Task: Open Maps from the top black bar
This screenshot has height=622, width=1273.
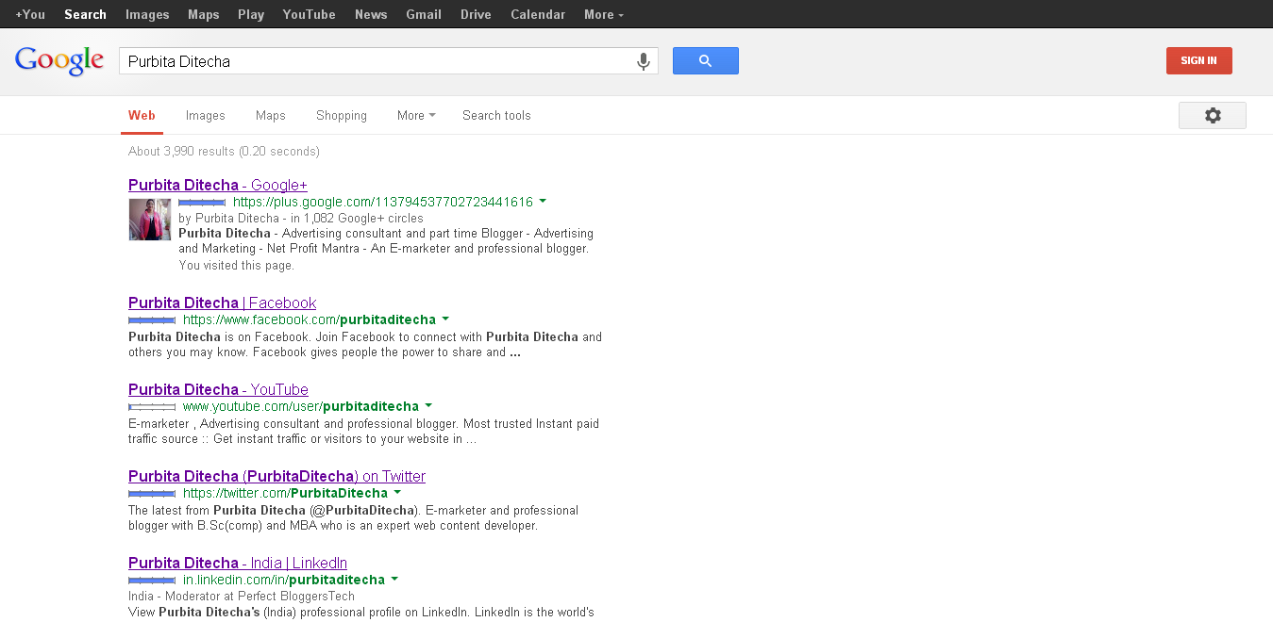Action: 203,14
